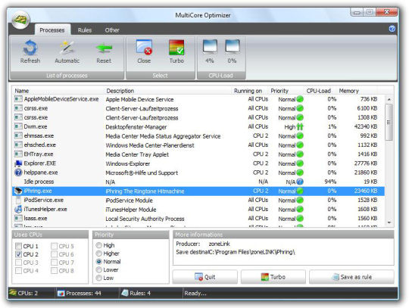Click the 94% CPU-Load value
The image size is (409, 308).
pos(330,182)
